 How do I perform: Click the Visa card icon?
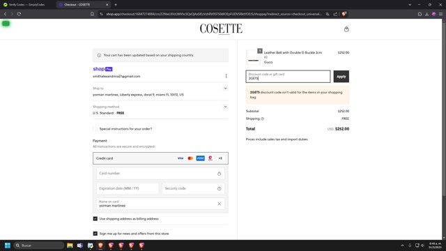(180, 158)
